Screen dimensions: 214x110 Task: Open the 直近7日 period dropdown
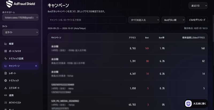(x=198, y=6)
